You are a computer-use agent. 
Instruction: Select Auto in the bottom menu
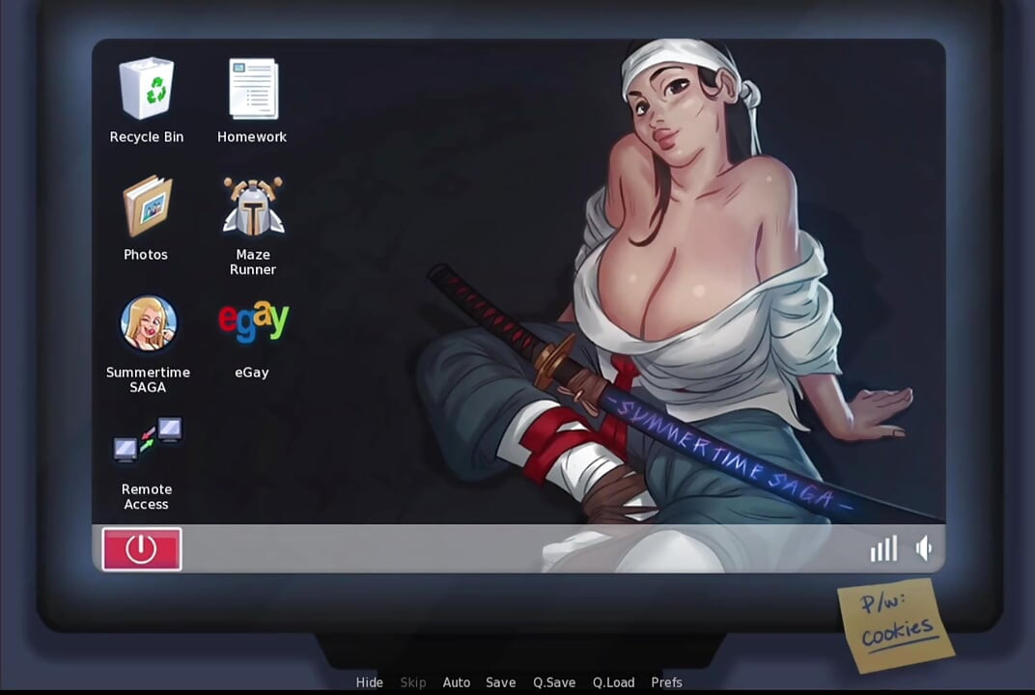(x=456, y=682)
